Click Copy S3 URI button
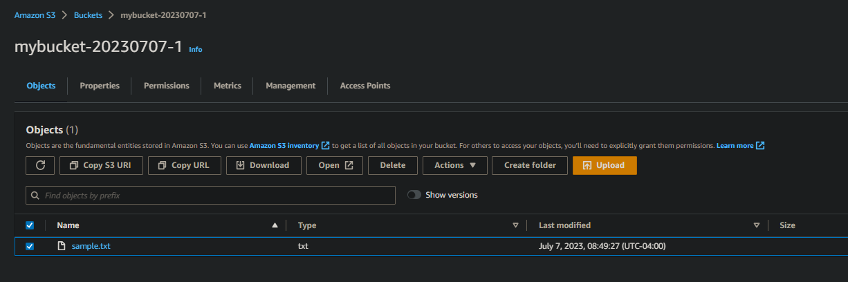848x282 pixels. pos(102,165)
